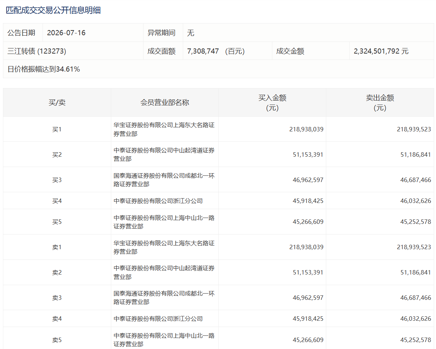
Task: Select bond name 三江转债 (123273)
Action: 37,51
